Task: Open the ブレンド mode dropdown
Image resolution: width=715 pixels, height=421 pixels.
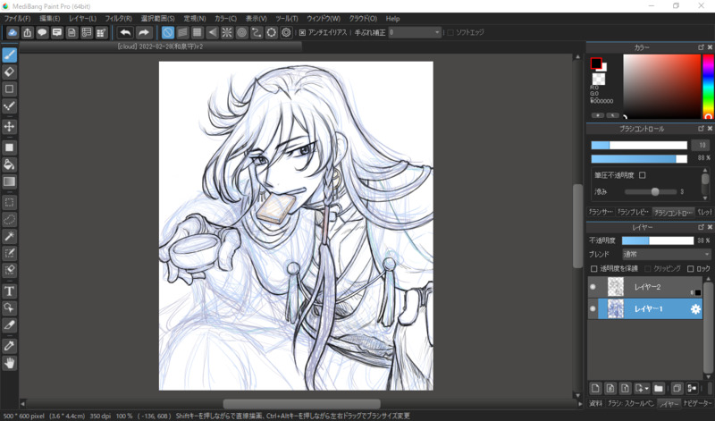Action: (x=666, y=254)
